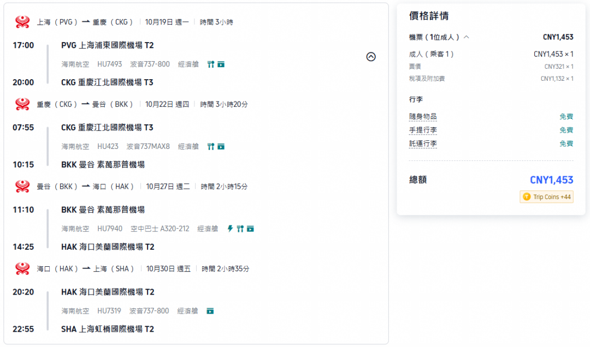This screenshot has height=347, width=590.
Task: Open 手提行李 baggage details
Action: tap(422, 130)
